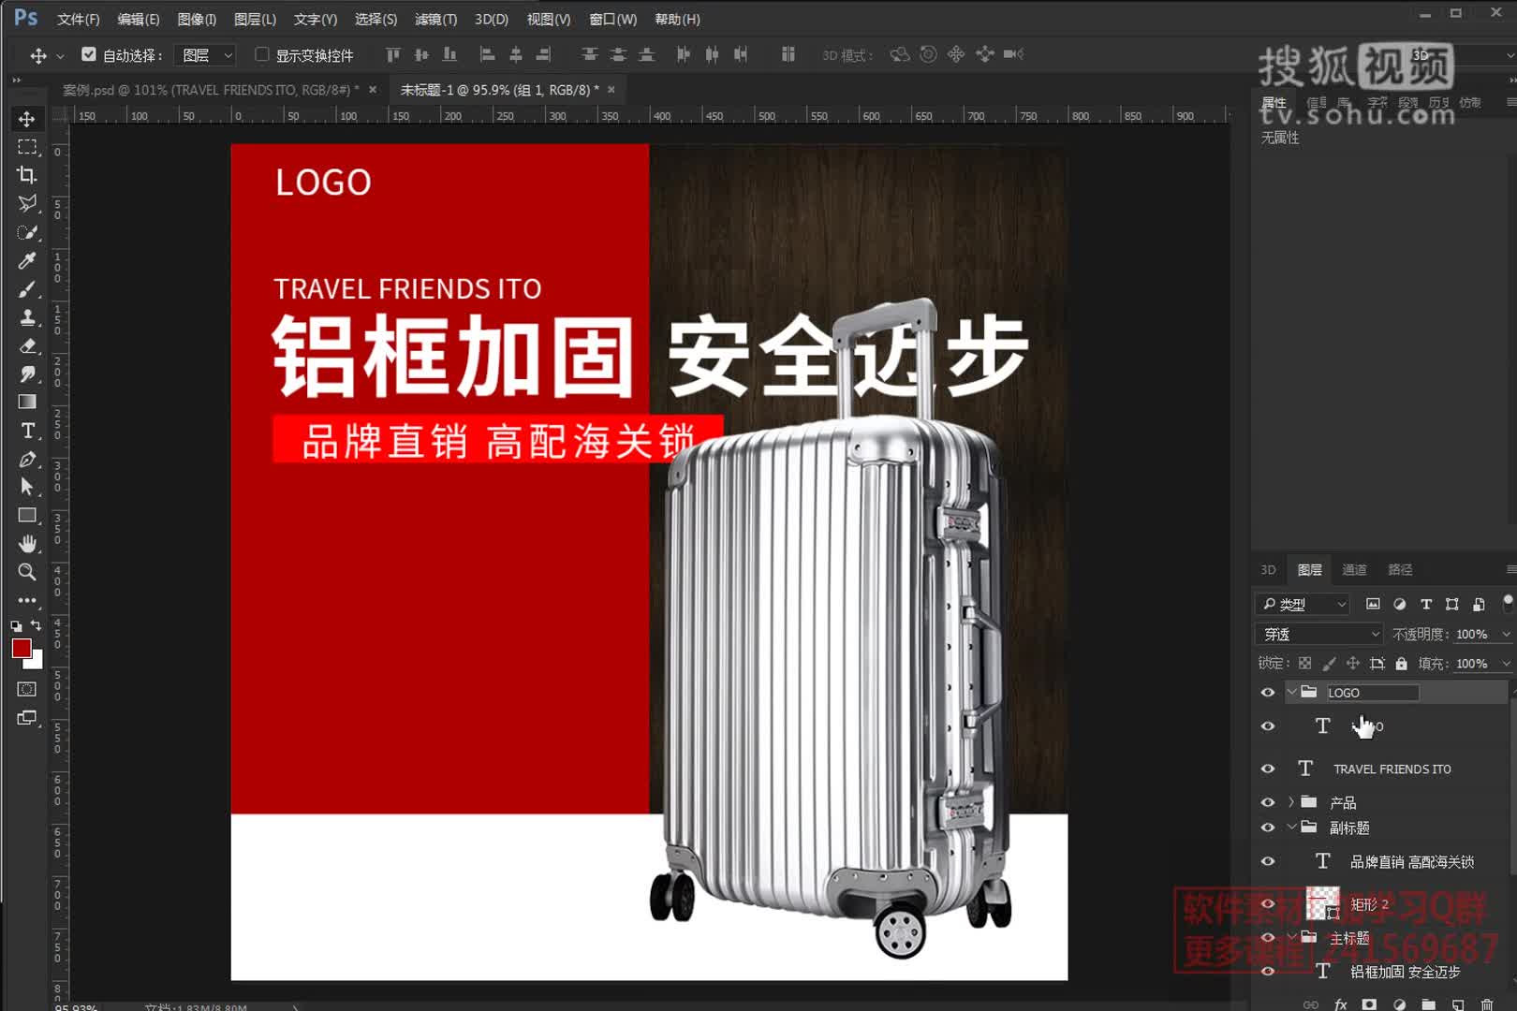Collapse the LOGO group
This screenshot has width=1517, height=1011.
pyautogui.click(x=1293, y=692)
